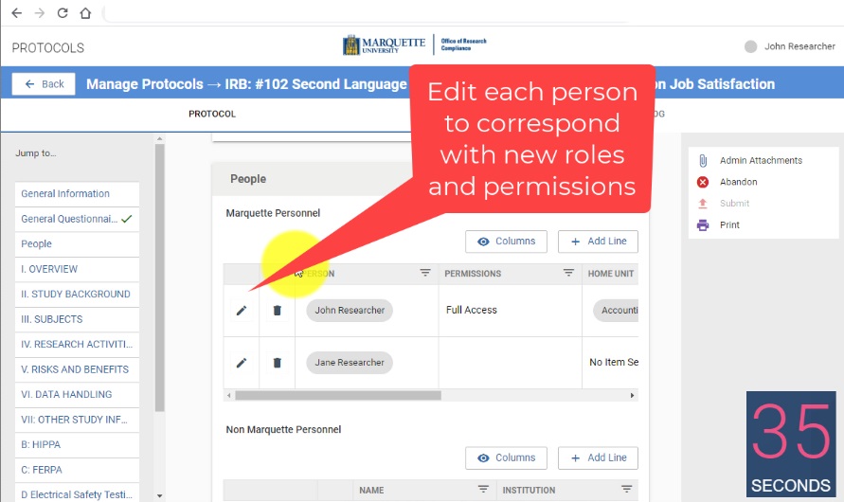The height and width of the screenshot is (502, 844).
Task: Open the Institution column filter menu
Action: (x=626, y=490)
